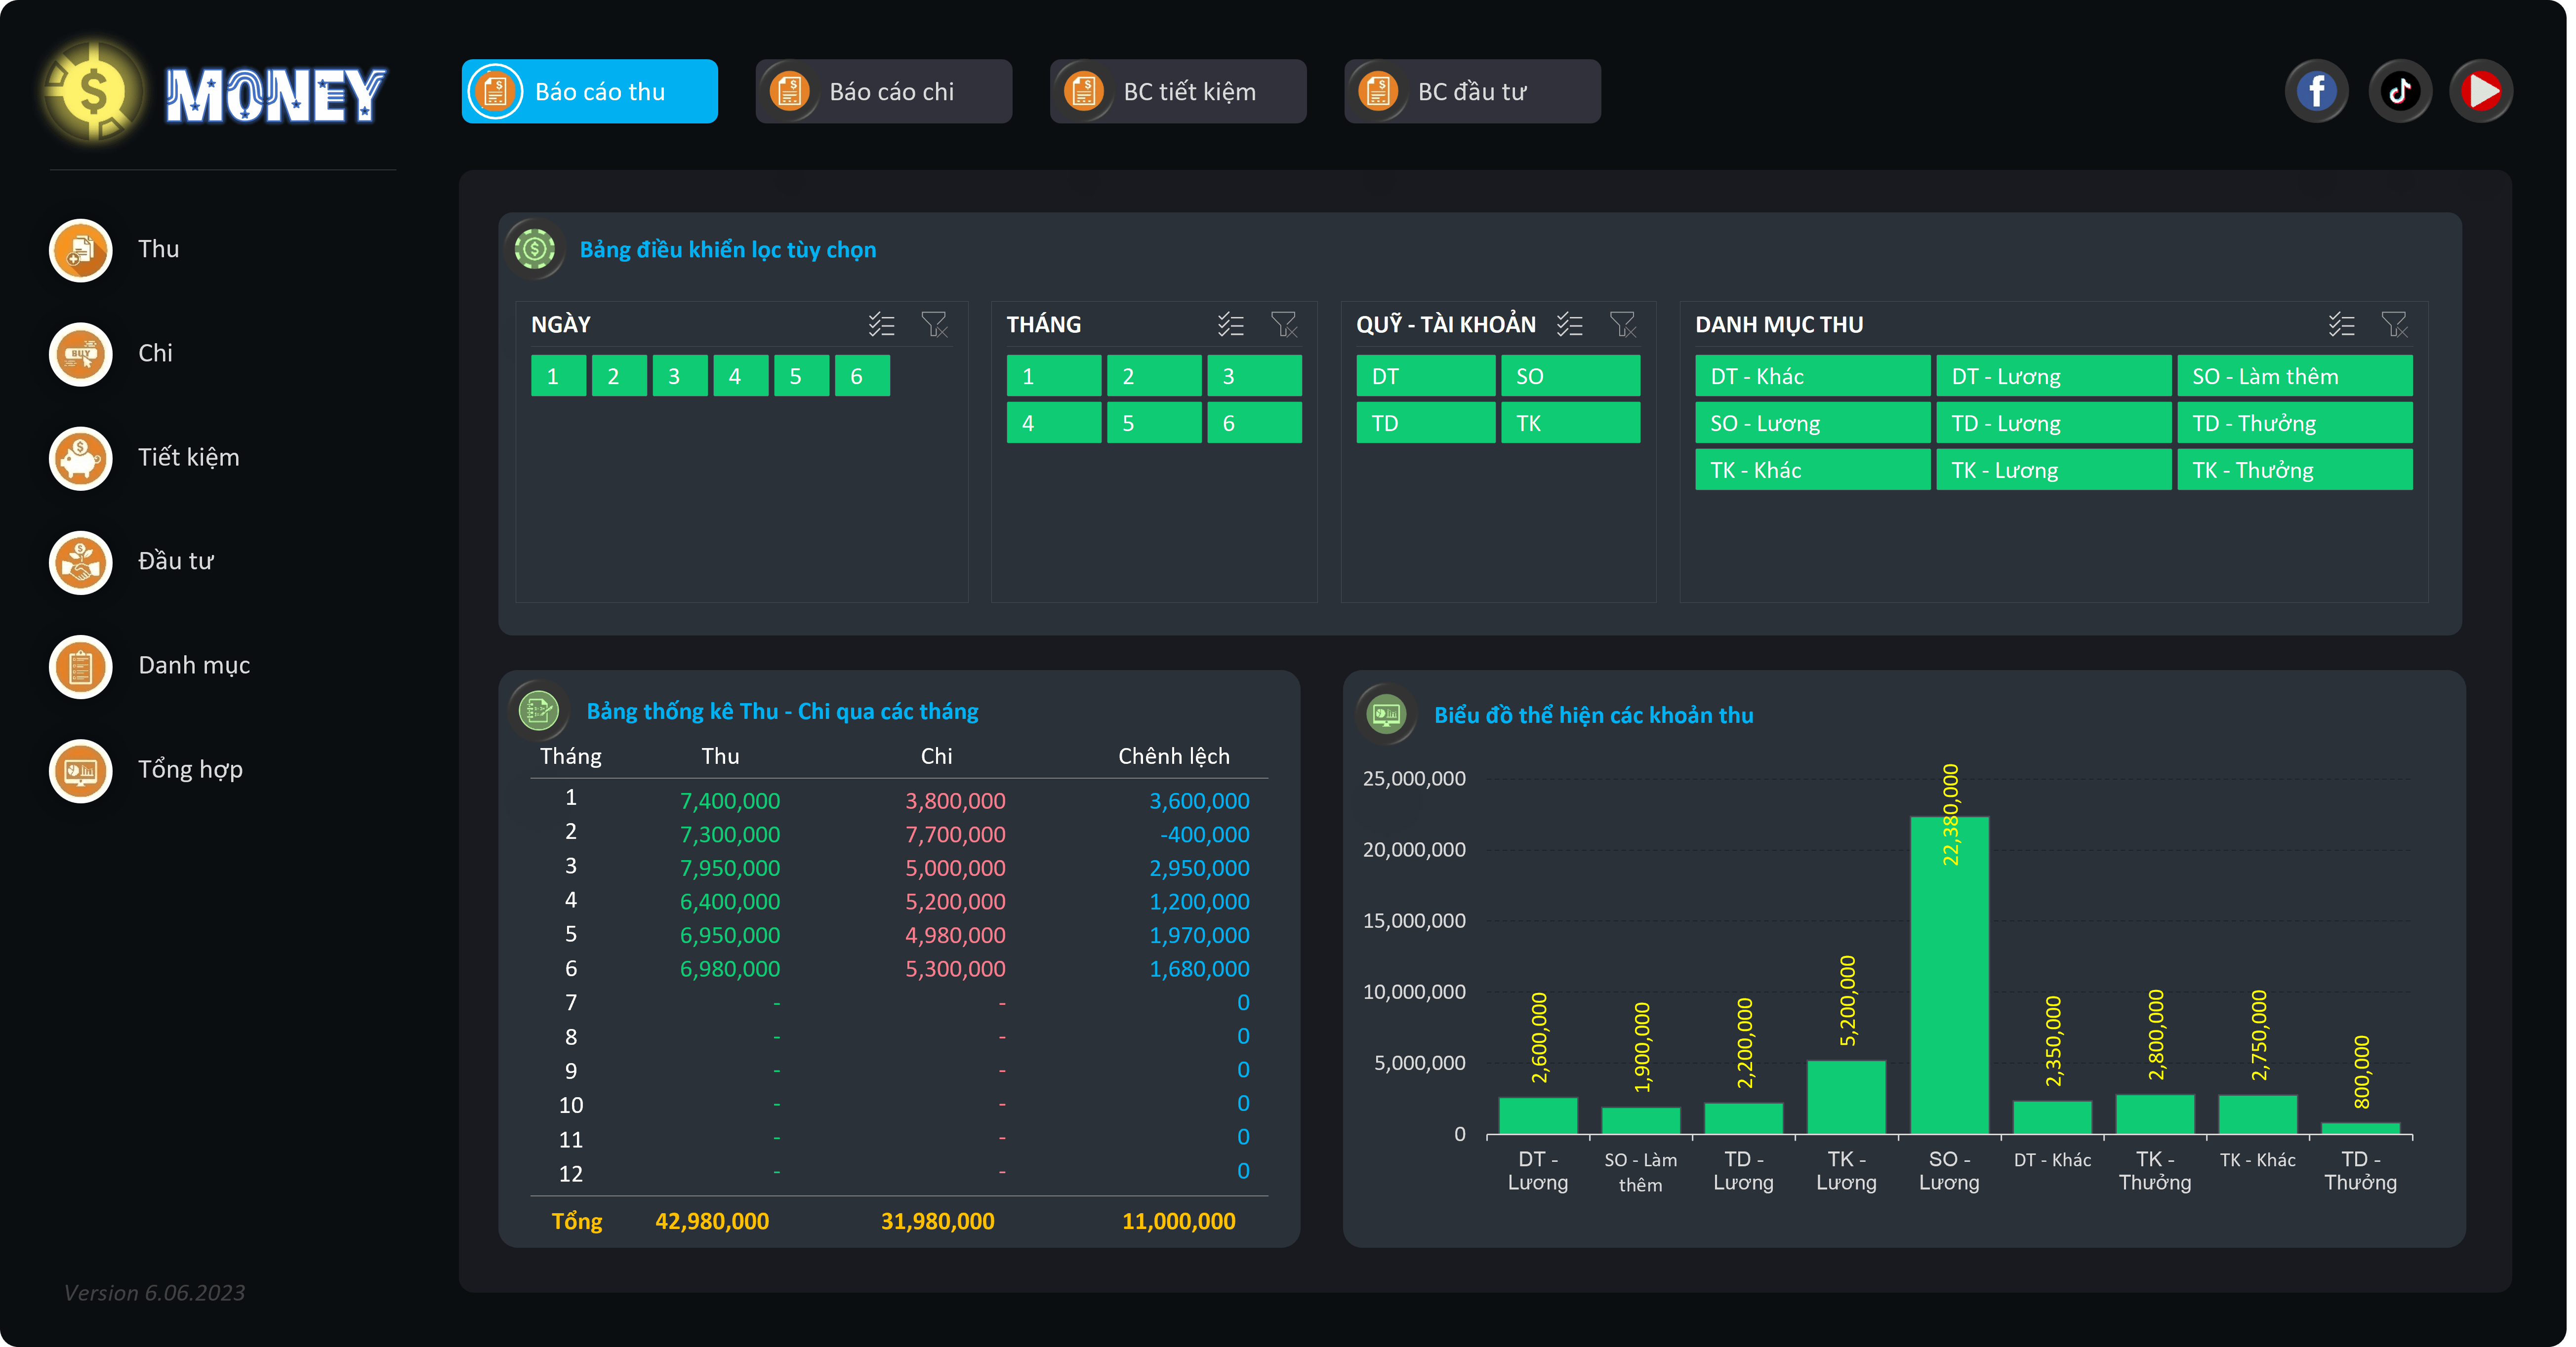Select the TD account filter
2576x1347 pixels.
click(x=1425, y=424)
